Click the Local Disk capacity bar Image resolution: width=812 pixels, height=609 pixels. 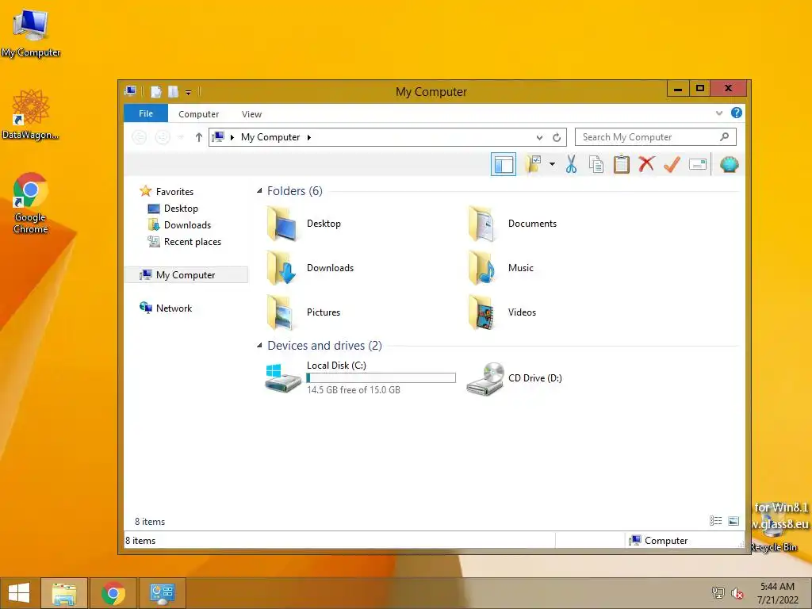381,378
